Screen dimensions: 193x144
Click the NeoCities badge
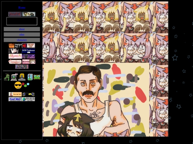tap(15, 99)
